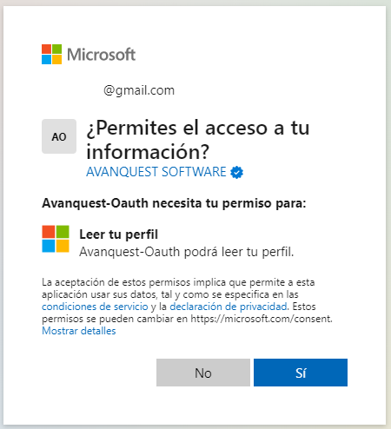Click the https://microsoft.com/consent URL text
The width and height of the screenshot is (391, 429).
(261, 319)
